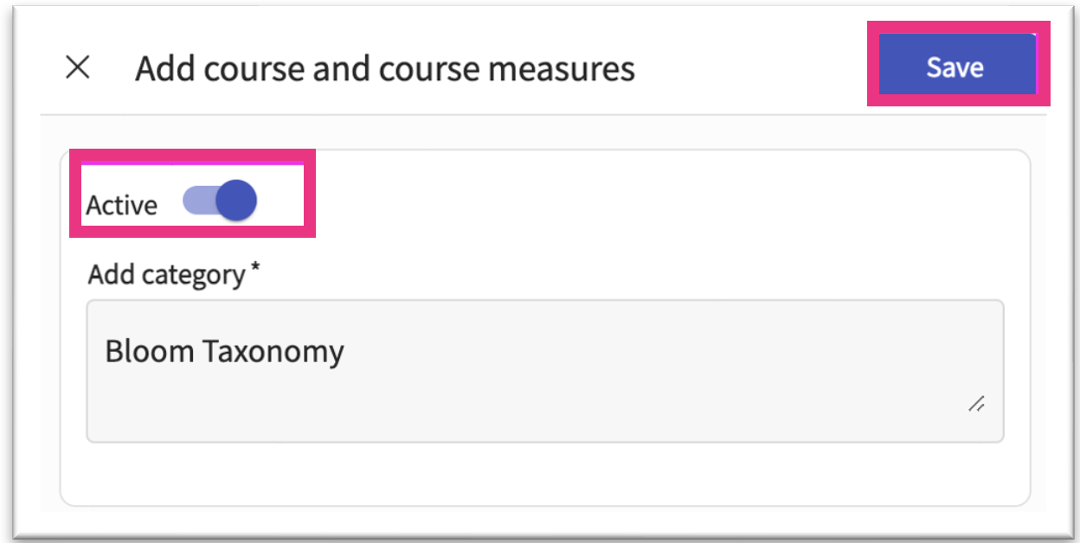
Task: Focus the Add category text field
Action: [x=544, y=371]
